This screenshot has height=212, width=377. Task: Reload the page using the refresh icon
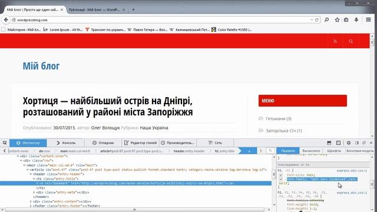click(317, 20)
